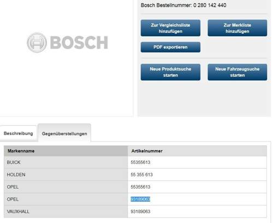273x223 pixels.
Task: Click the Bosch circular armature emblem
Action: (37, 43)
